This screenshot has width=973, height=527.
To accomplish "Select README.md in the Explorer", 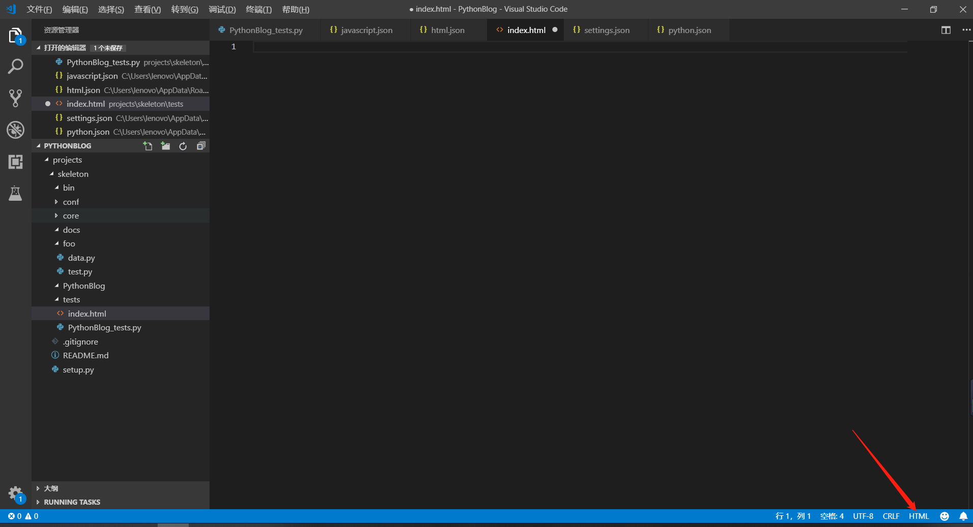I will tap(85, 355).
